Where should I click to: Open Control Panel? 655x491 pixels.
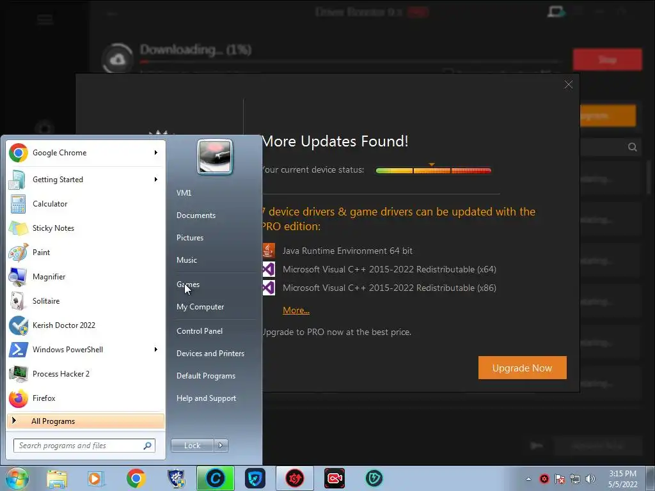(200, 331)
